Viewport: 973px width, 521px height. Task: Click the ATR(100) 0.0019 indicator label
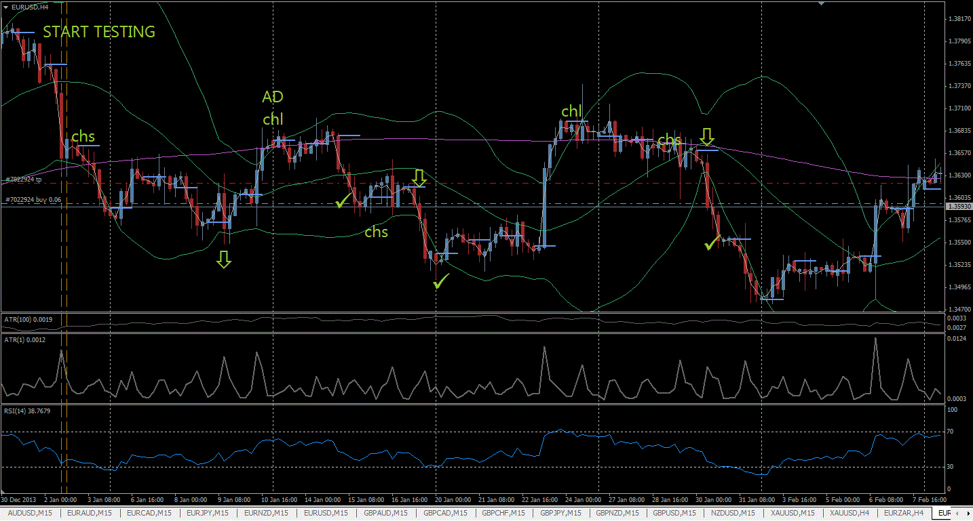(x=28, y=319)
